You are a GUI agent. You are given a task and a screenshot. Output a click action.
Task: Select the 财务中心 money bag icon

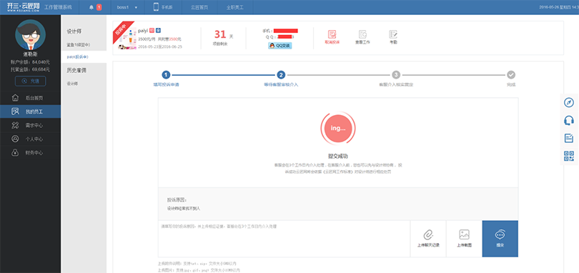pyautogui.click(x=15, y=152)
